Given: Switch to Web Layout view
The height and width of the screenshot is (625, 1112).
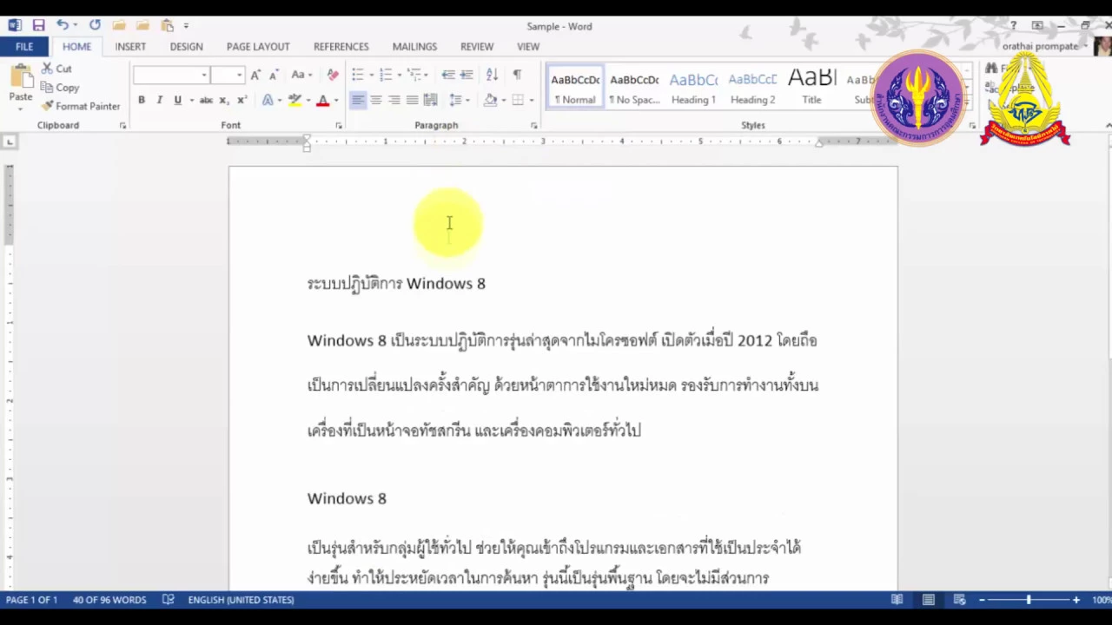Looking at the screenshot, I should pos(959,600).
